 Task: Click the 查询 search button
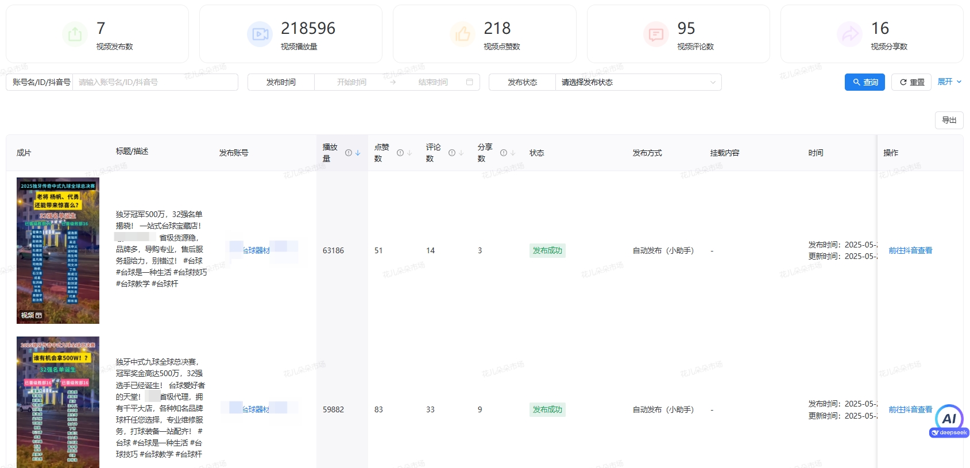pos(864,82)
